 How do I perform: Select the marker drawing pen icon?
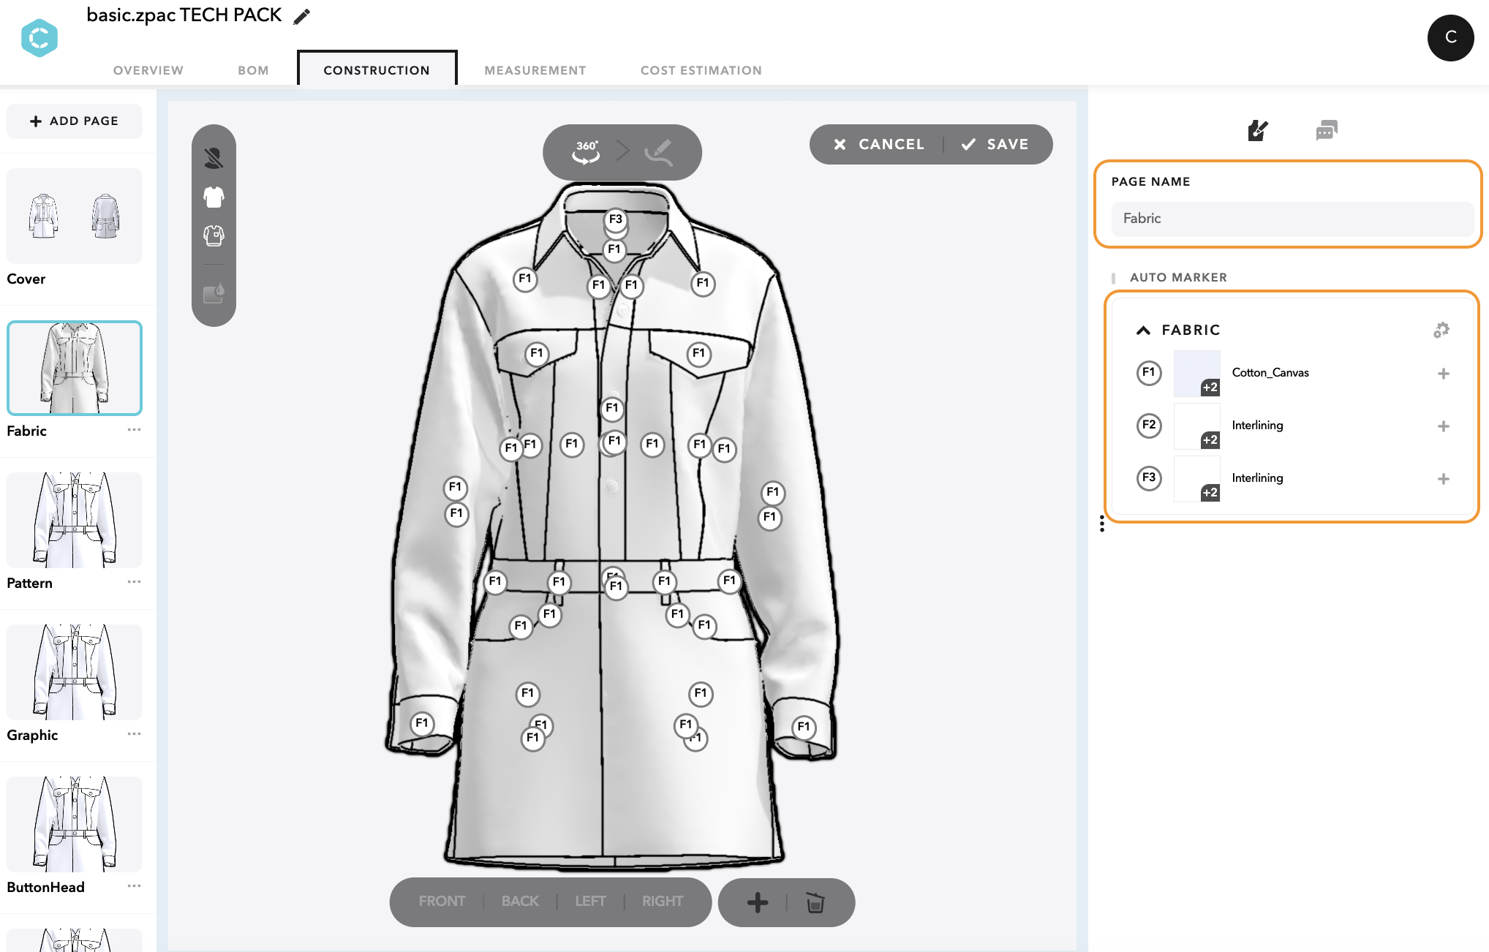[658, 151]
